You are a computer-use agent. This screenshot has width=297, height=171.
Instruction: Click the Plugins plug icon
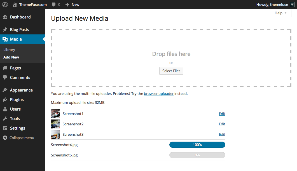pos(5,100)
